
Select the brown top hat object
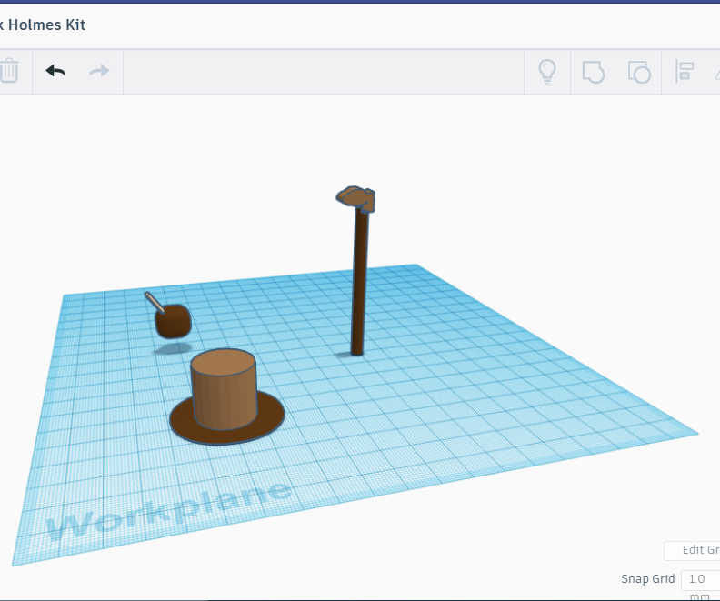[226, 397]
